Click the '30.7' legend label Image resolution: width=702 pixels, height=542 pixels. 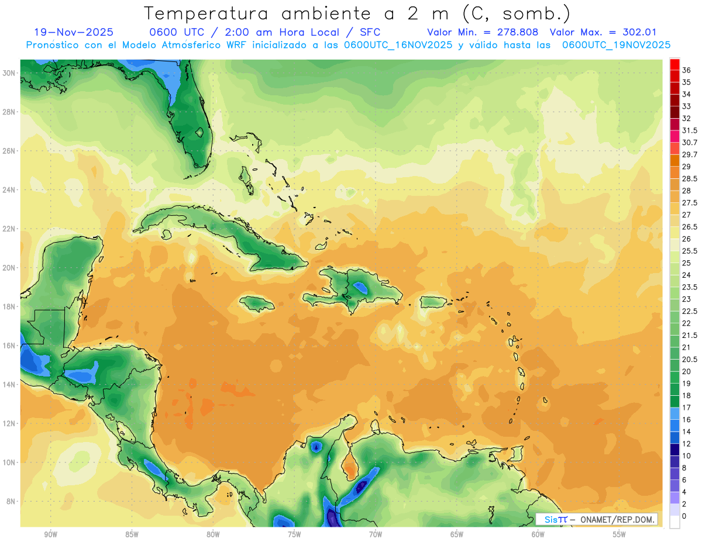coord(689,143)
